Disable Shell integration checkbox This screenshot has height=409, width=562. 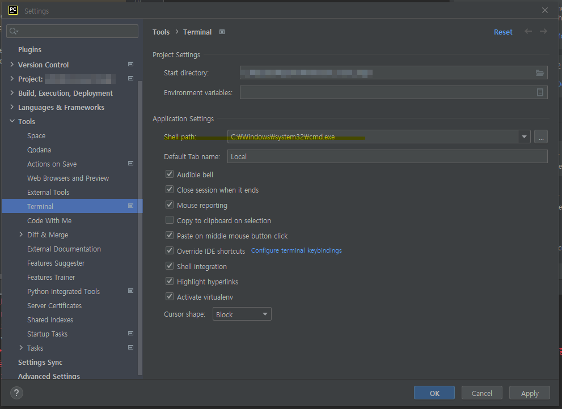pyautogui.click(x=170, y=266)
